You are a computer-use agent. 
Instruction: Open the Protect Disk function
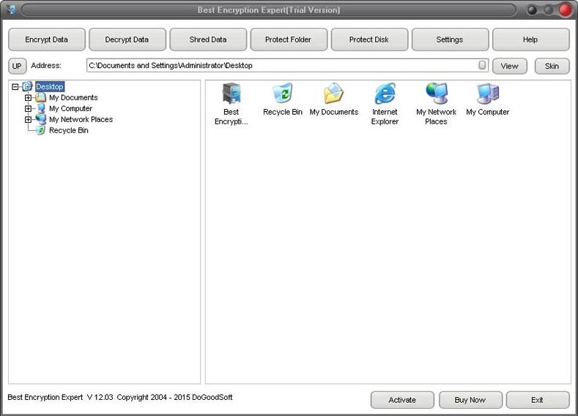click(369, 39)
